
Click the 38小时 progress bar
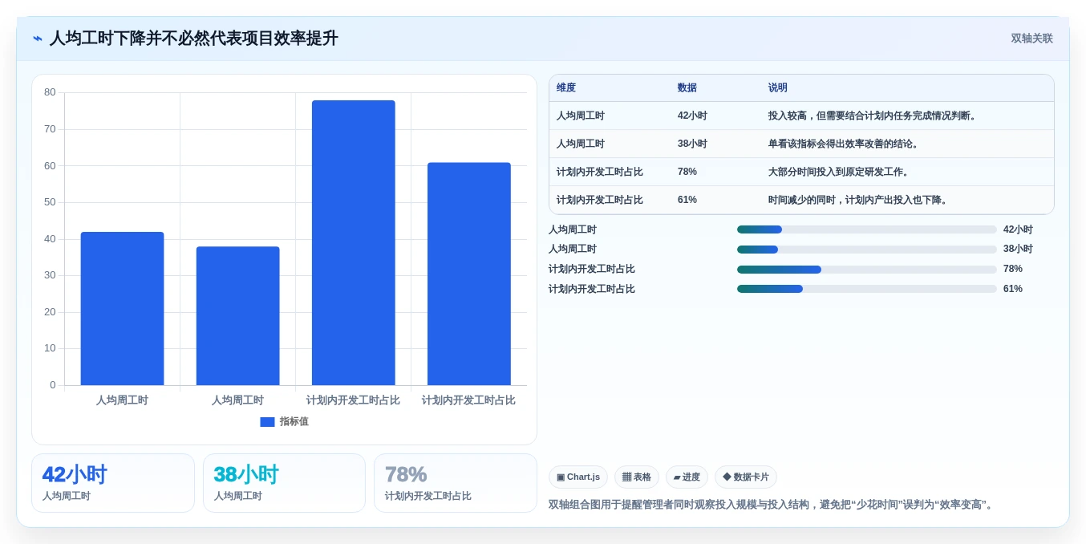coord(866,250)
